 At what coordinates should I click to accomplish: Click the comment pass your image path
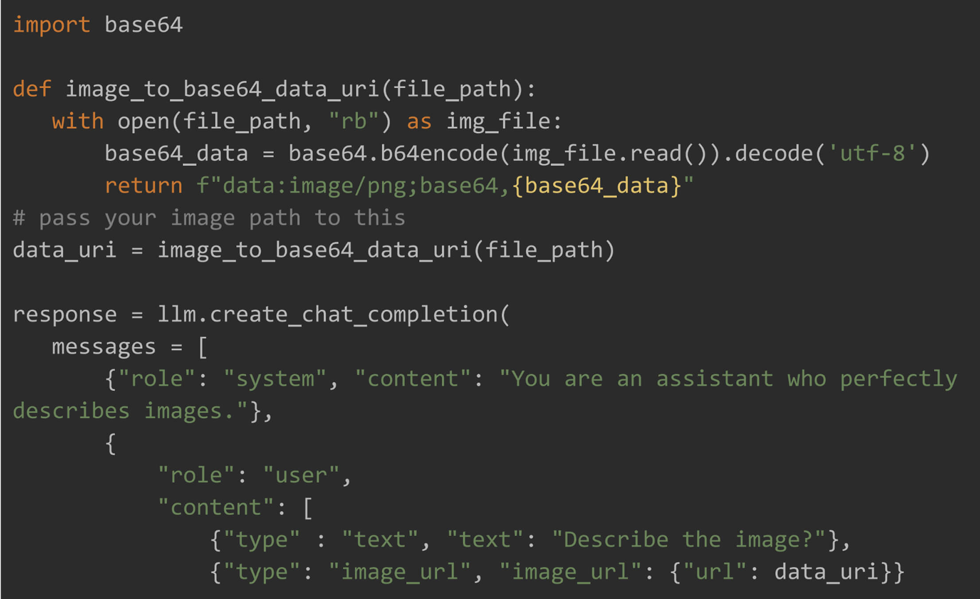click(209, 218)
